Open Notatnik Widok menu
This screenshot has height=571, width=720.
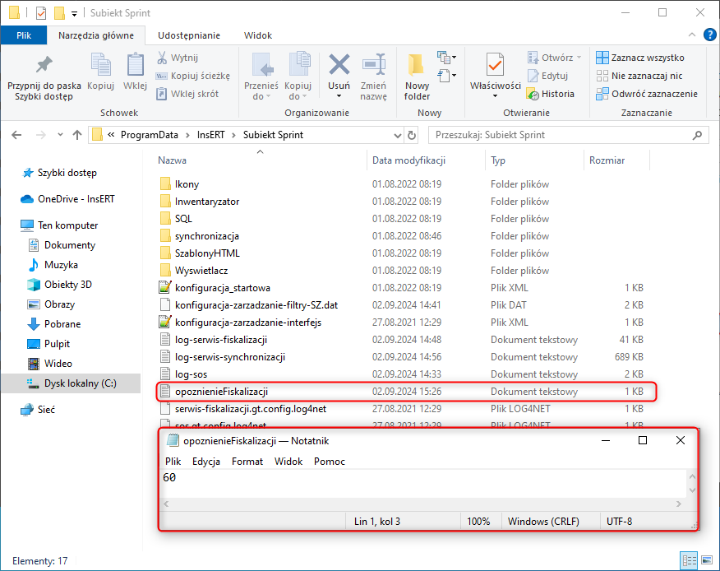point(288,462)
